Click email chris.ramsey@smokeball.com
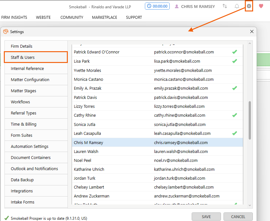Screen dimensions: 270x221 click(181, 142)
